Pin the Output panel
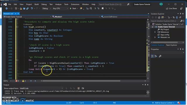Screen dimensions: 187x105 click(145, 85)
